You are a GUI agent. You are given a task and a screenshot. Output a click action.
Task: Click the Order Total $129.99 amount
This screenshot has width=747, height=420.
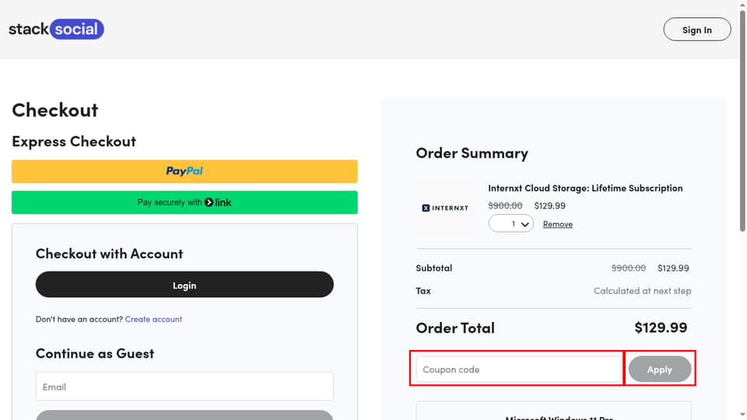661,327
